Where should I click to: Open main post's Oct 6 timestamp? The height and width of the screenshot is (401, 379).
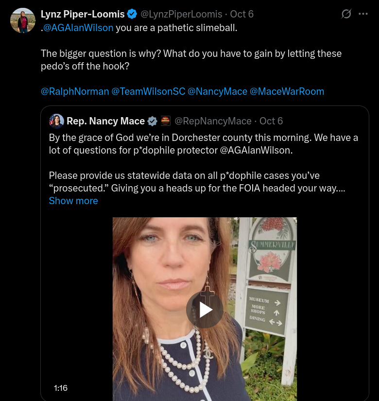click(242, 14)
